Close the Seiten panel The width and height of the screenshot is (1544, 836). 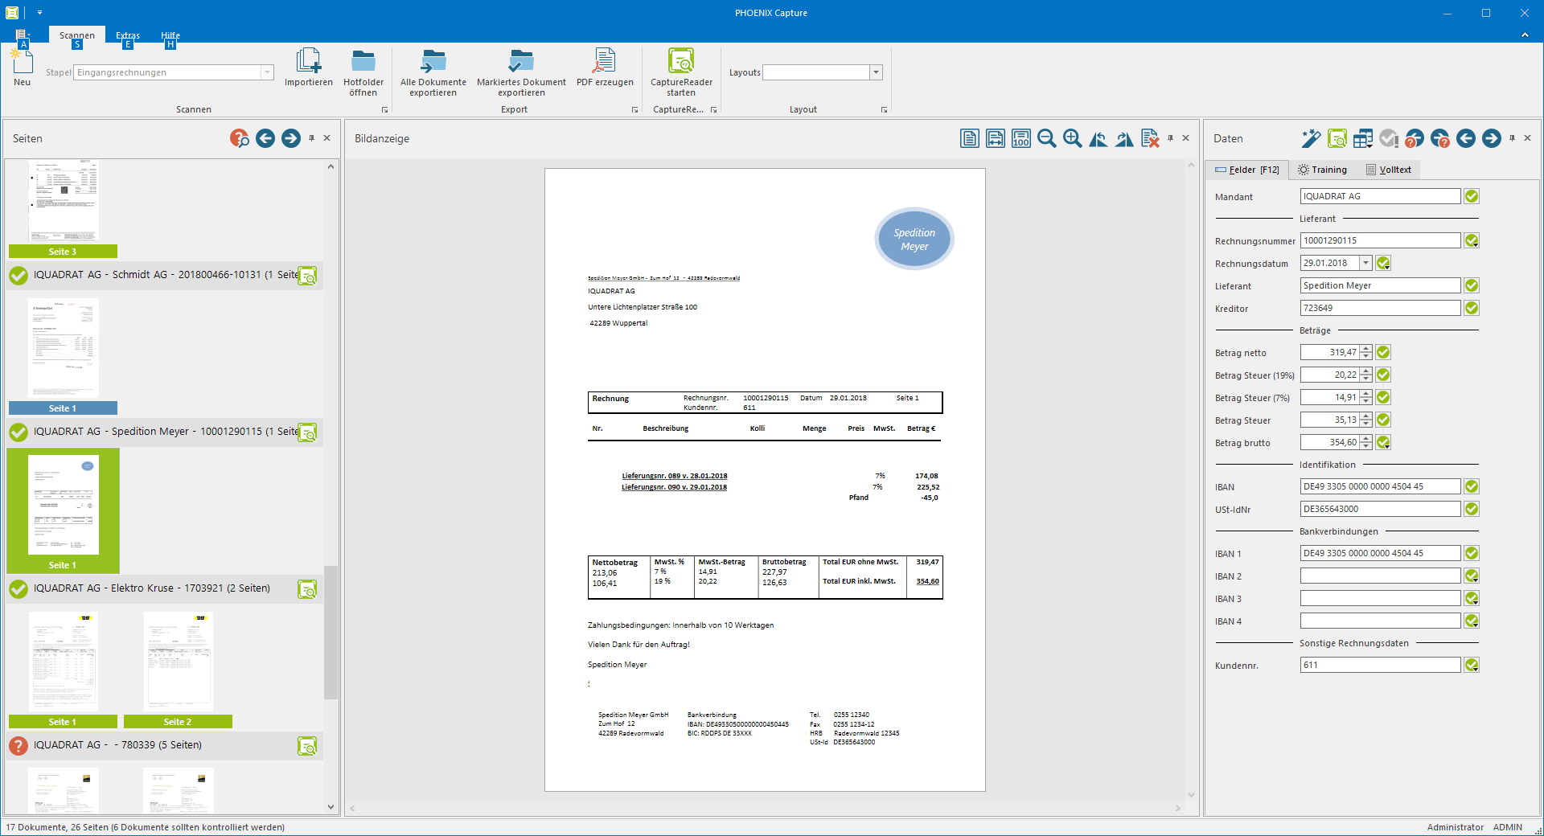pyautogui.click(x=327, y=138)
